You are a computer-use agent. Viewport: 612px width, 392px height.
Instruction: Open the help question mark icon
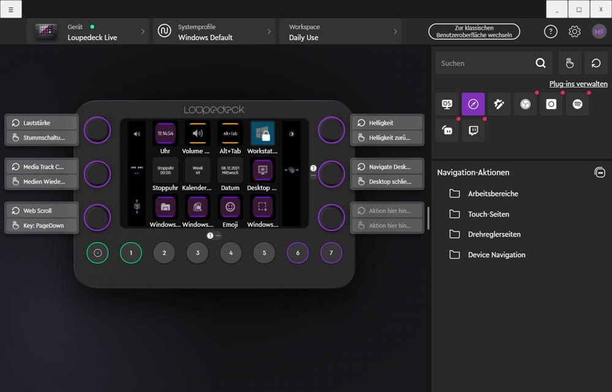(x=550, y=32)
